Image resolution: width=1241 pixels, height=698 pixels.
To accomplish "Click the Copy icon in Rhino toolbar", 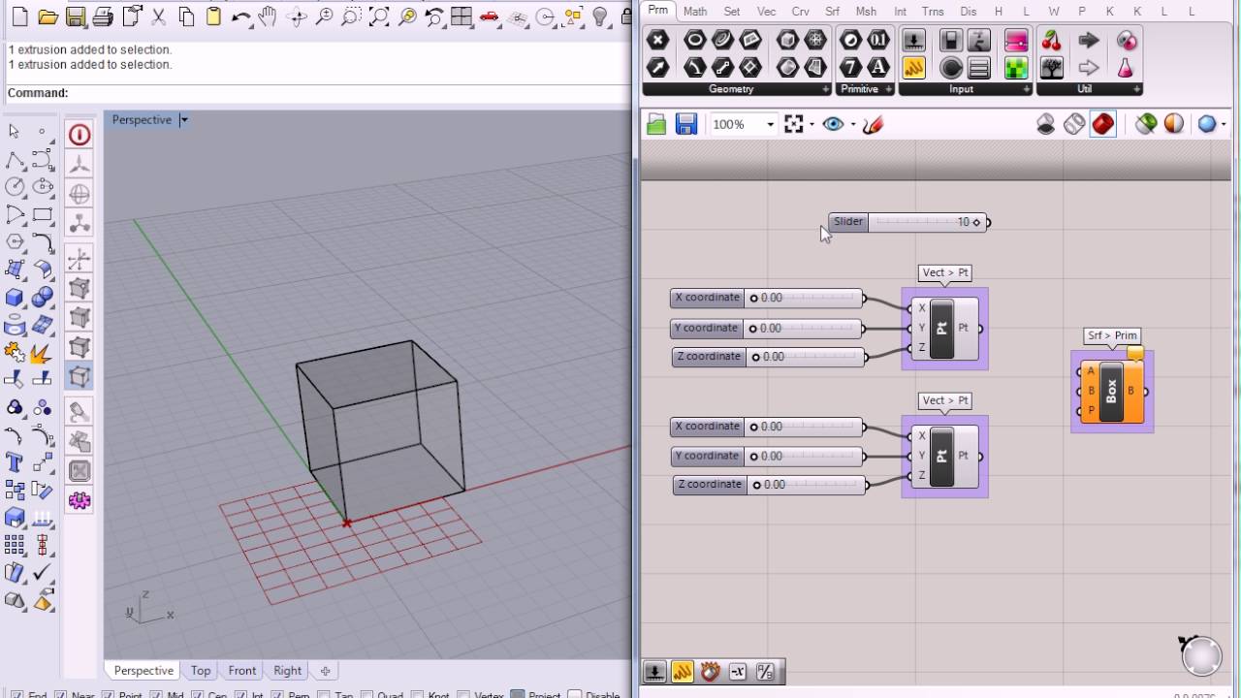I will (x=186, y=16).
